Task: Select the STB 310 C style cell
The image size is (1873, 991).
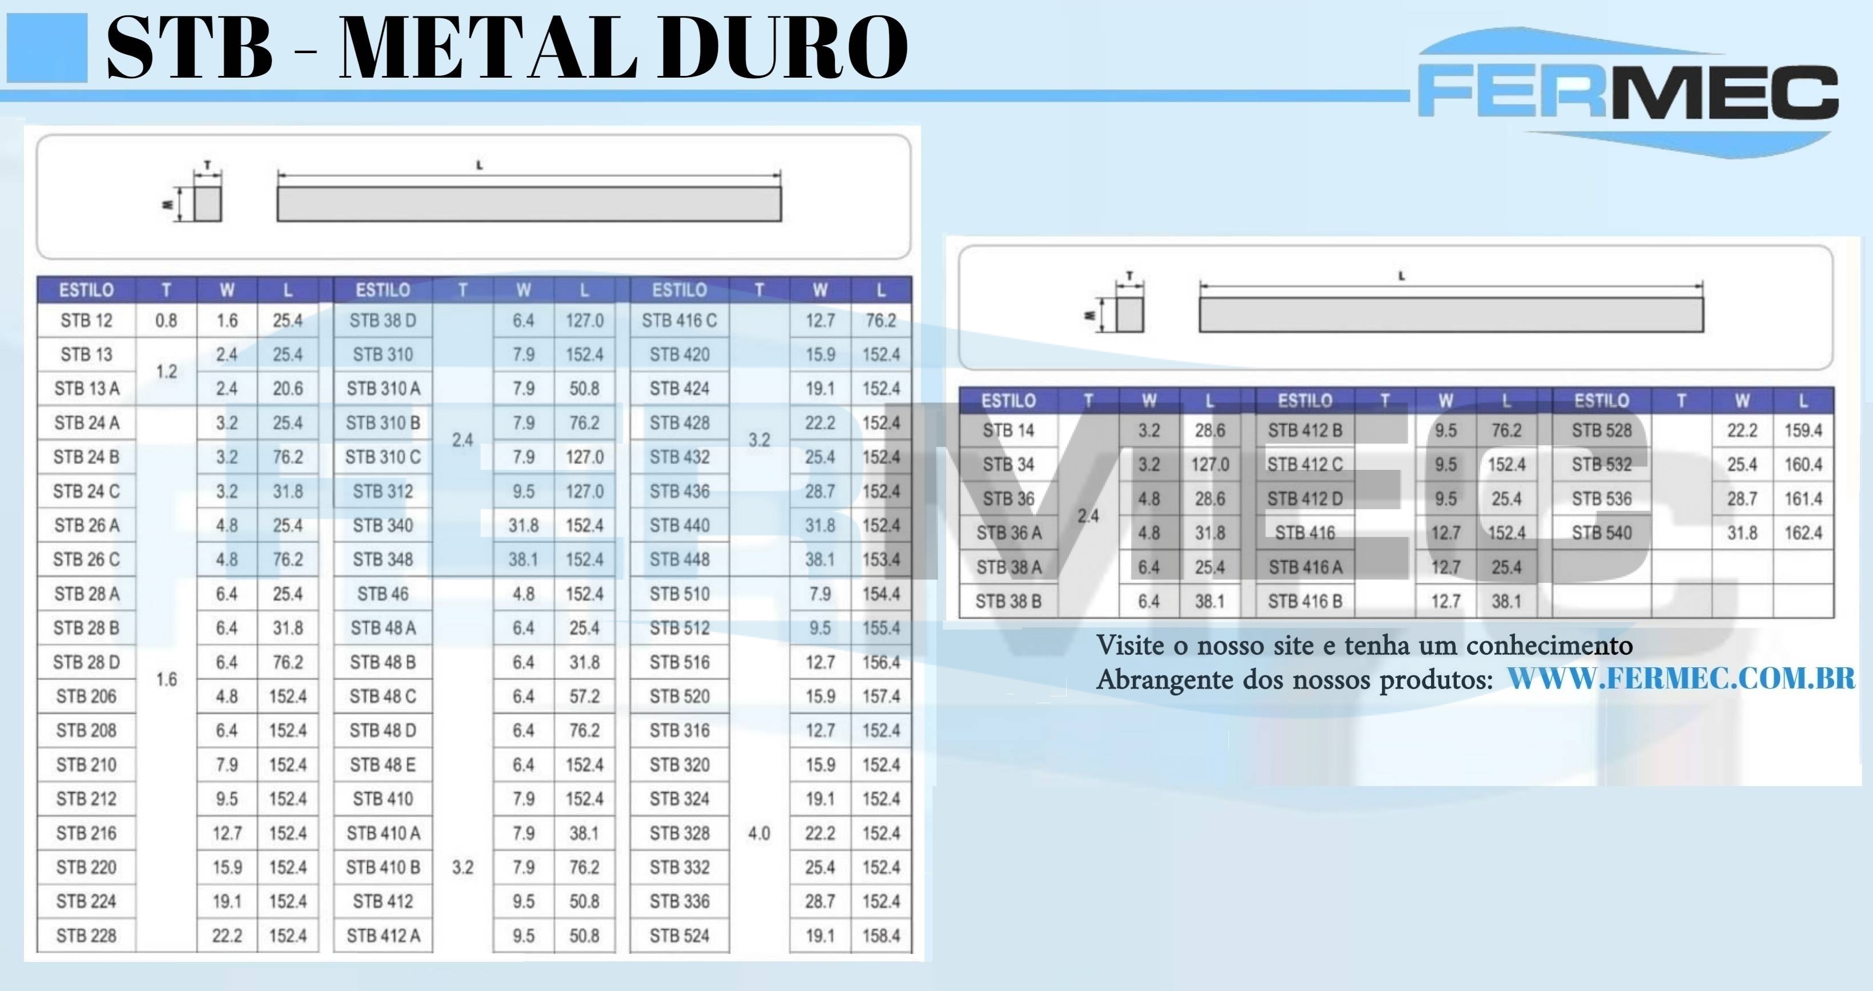Action: click(383, 457)
